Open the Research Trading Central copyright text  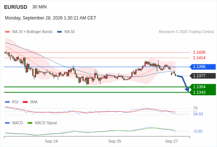tap(186, 32)
